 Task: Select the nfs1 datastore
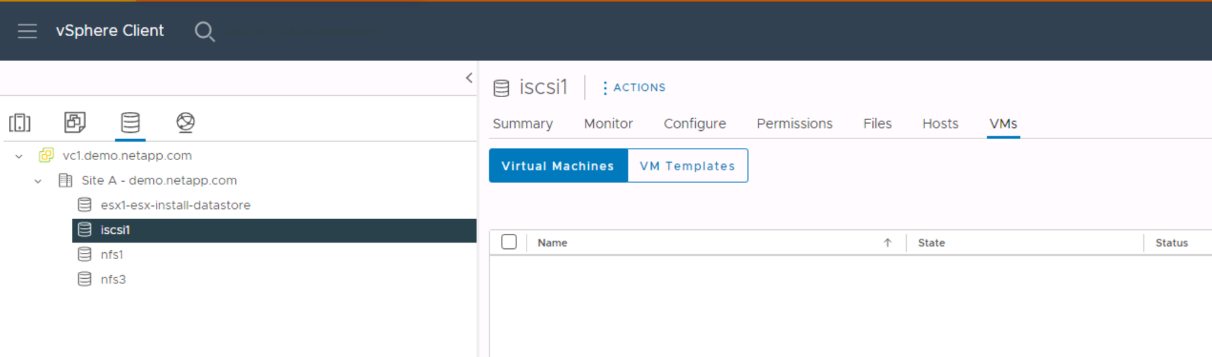pos(112,255)
